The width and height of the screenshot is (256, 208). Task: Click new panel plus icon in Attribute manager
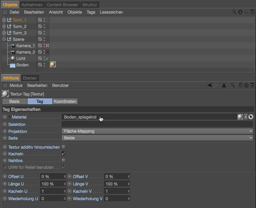(252, 85)
